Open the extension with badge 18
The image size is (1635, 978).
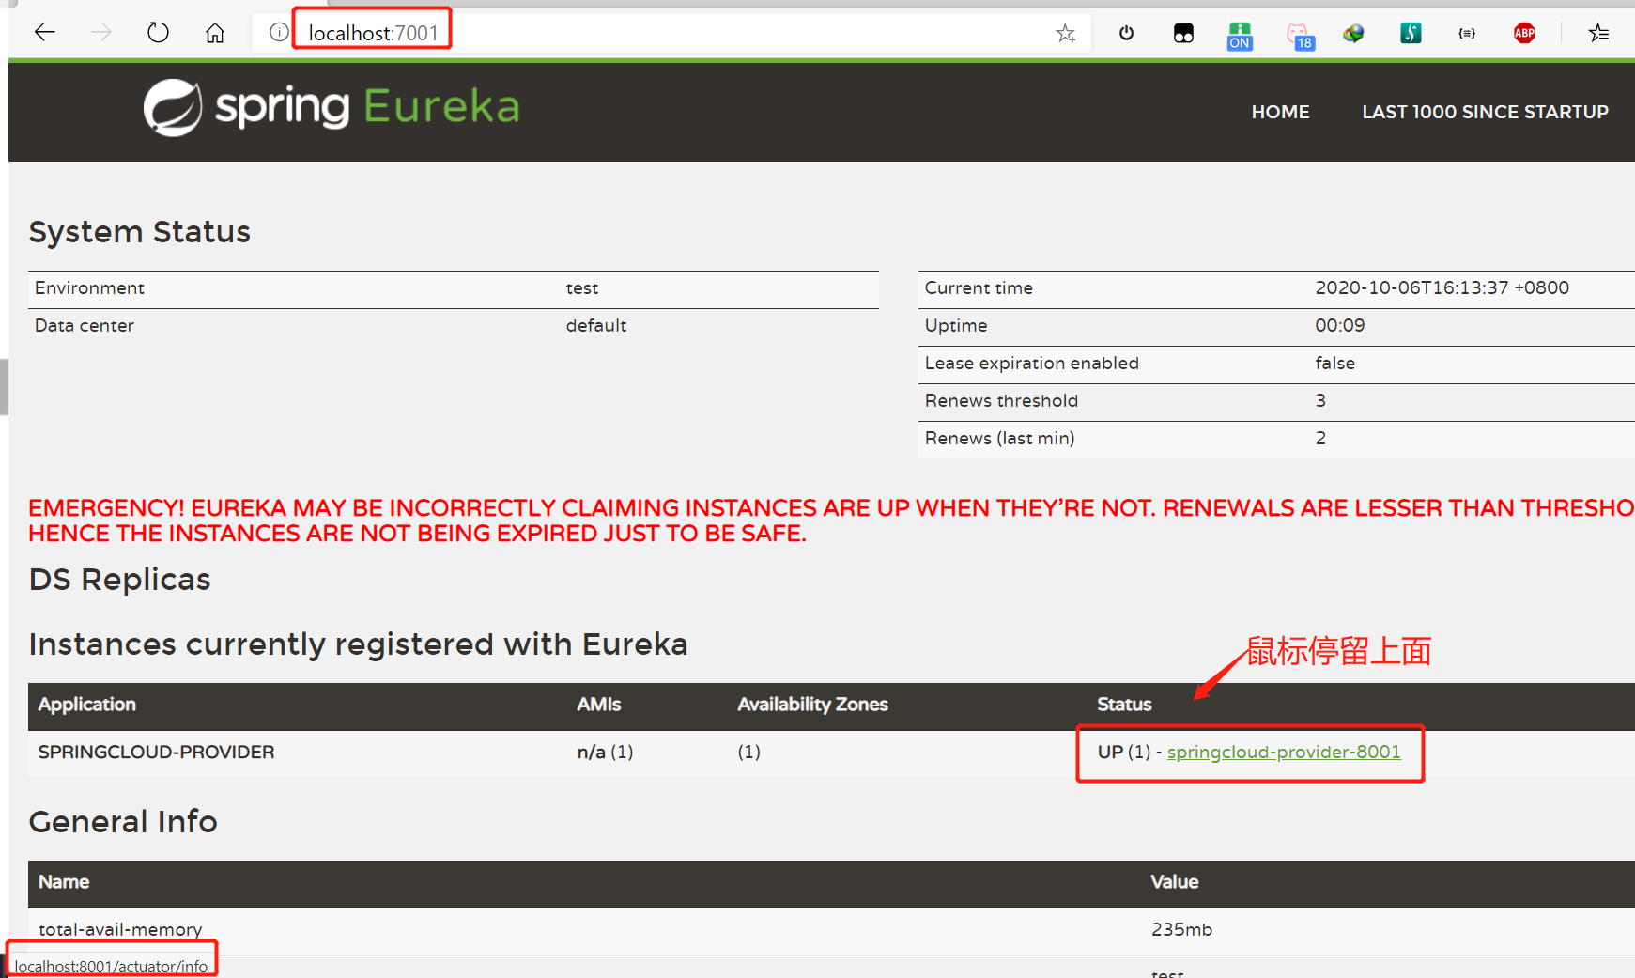tap(1300, 36)
